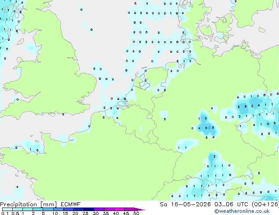Screen dimensions: 279x215
Task: Click the 0.1–0.5 mm legend swatch
Action: coord(7,209)
